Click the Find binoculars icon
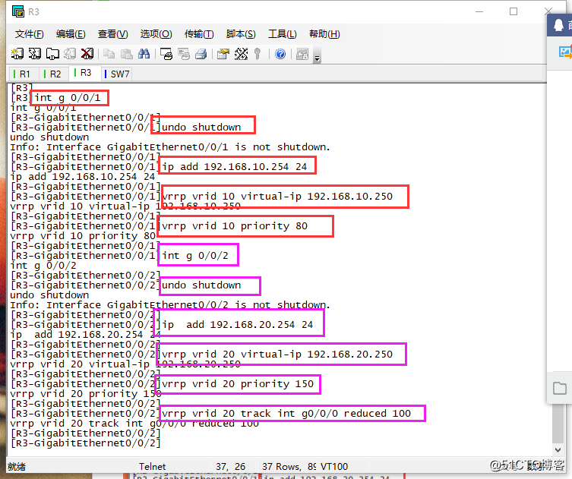 tap(144, 54)
